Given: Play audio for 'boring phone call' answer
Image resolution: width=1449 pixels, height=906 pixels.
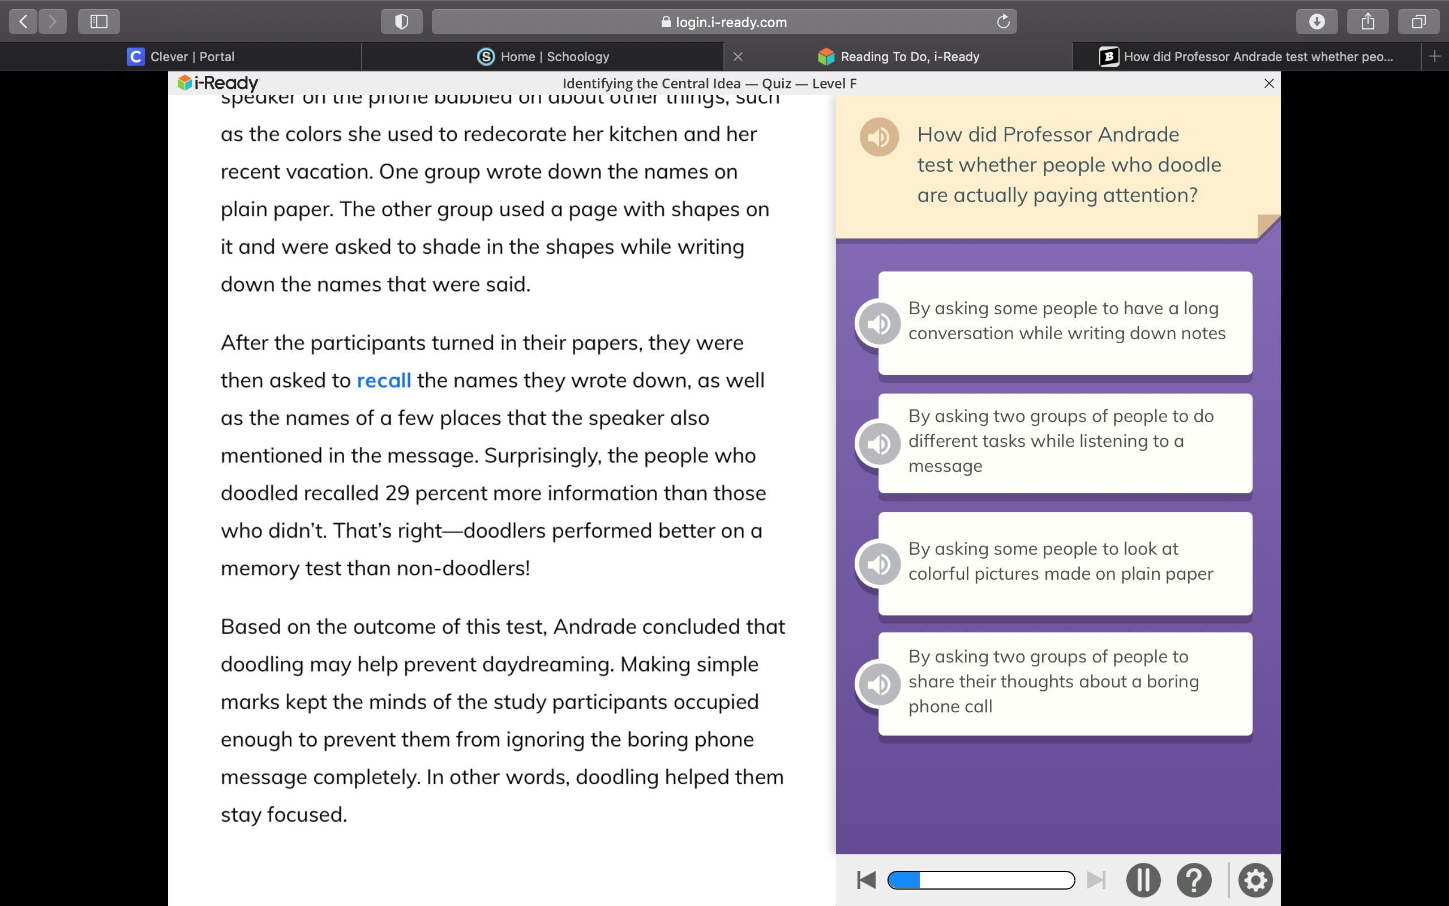Looking at the screenshot, I should [x=879, y=684].
